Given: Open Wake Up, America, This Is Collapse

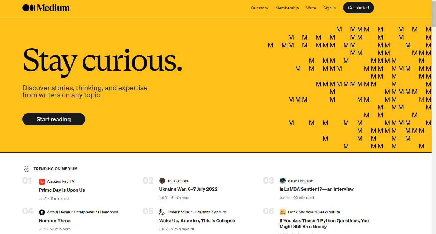Looking at the screenshot, I should (197, 221).
